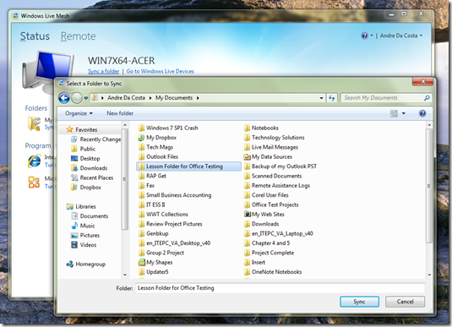452x327 pixels.
Task: Select Tech Mags folder
Action: click(156, 147)
